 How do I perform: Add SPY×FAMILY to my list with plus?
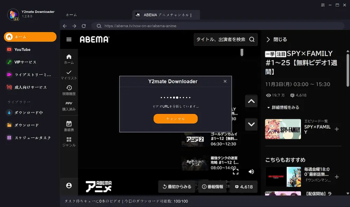[x=337, y=129]
